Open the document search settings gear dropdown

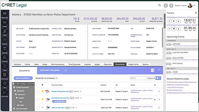point(158,78)
